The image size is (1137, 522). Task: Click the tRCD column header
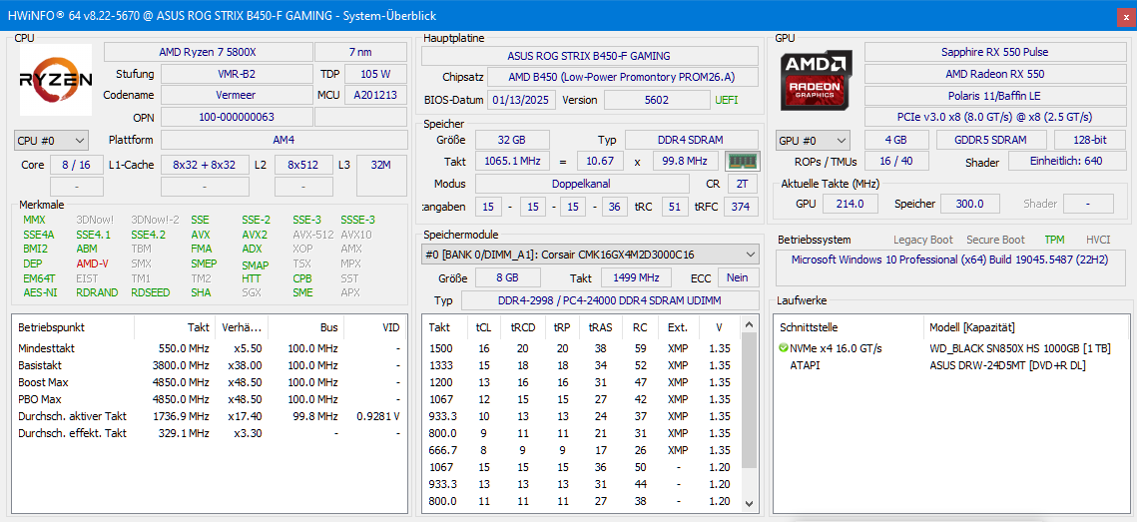(x=523, y=327)
